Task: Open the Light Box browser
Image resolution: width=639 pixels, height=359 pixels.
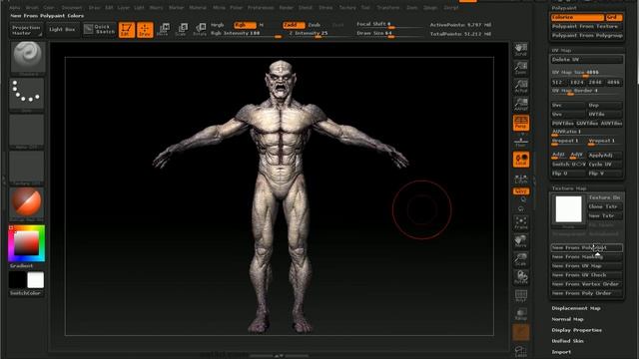Action: [x=62, y=30]
